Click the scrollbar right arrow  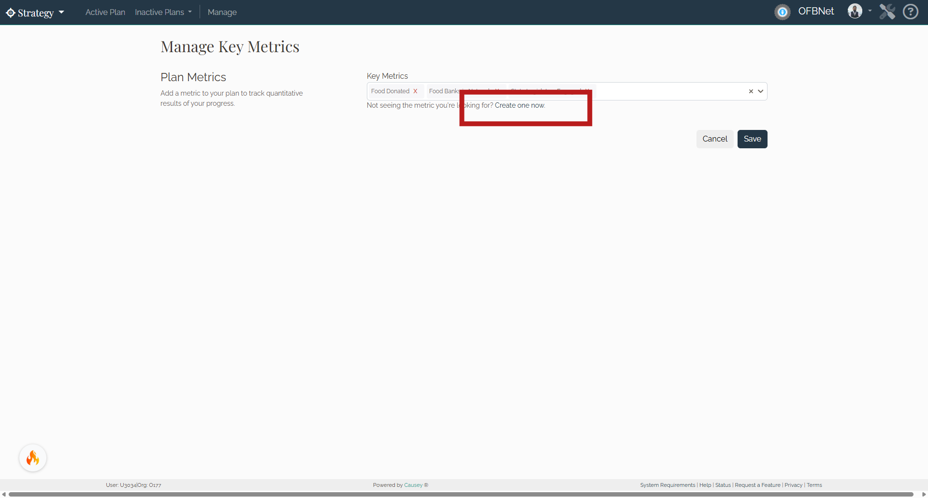coord(924,495)
